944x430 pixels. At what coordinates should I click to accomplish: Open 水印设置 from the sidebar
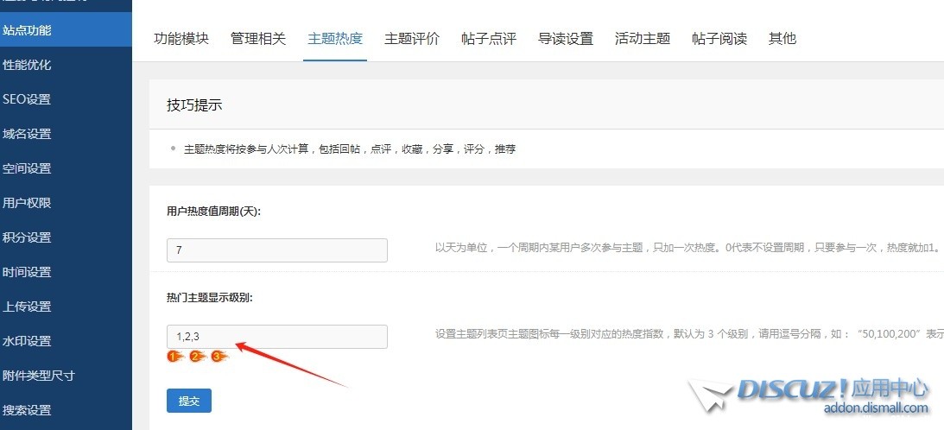click(x=28, y=341)
